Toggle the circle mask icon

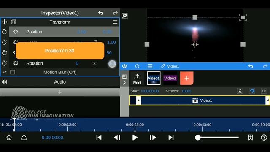point(137,66)
